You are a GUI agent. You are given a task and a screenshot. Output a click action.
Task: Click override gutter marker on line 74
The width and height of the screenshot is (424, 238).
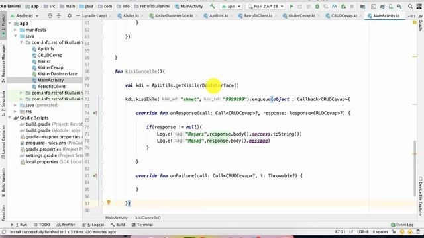[x=95, y=113]
